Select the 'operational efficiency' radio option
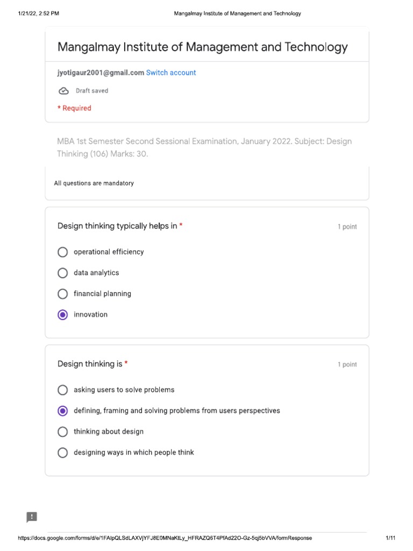Viewport: 413px width, 551px height. coord(63,252)
